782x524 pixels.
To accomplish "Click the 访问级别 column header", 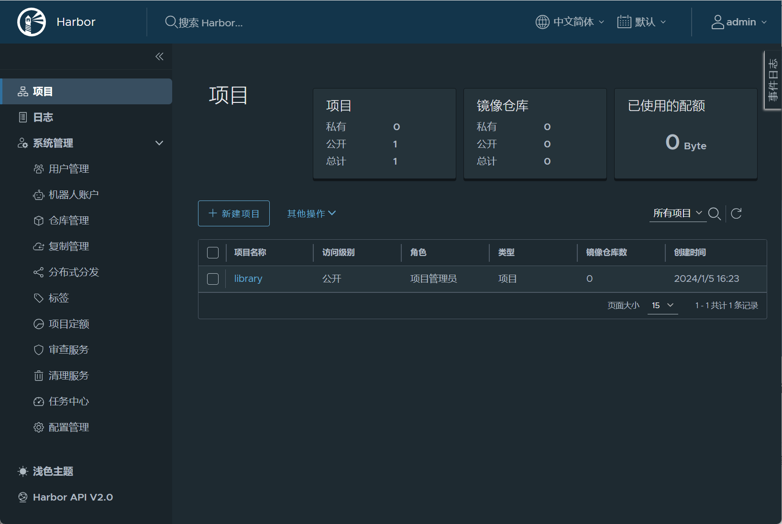I will (338, 252).
